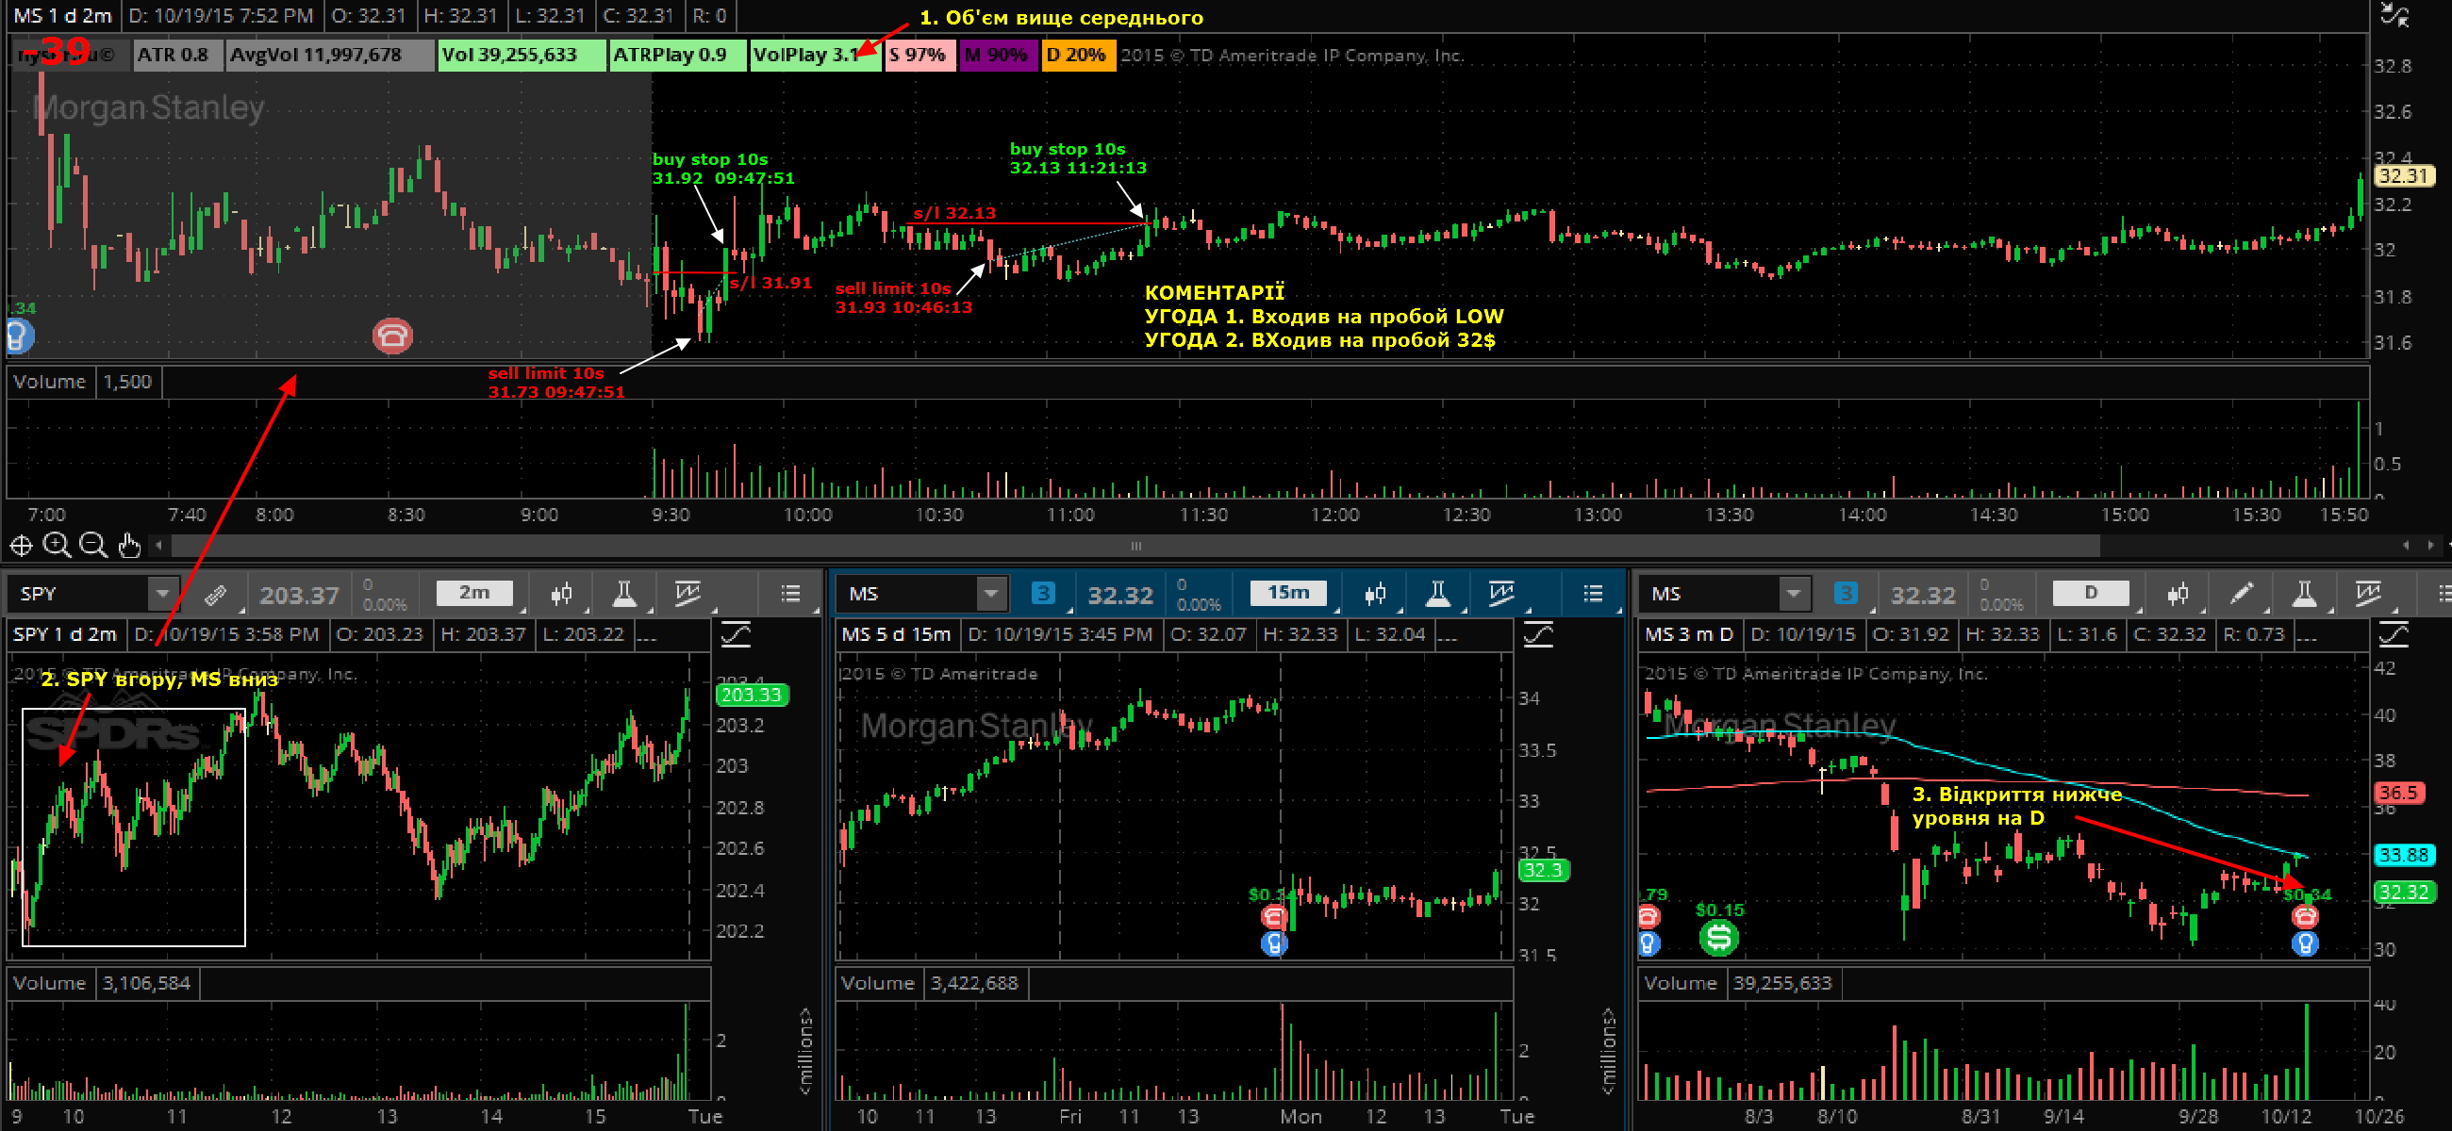Viewport: 2452px width, 1131px height.
Task: Expand the SPY symbol dropdown arrow
Action: coord(163,595)
